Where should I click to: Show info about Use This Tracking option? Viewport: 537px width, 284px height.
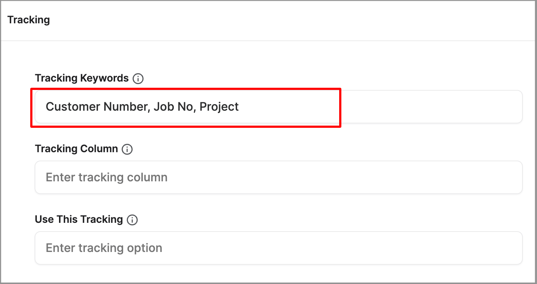(x=133, y=220)
